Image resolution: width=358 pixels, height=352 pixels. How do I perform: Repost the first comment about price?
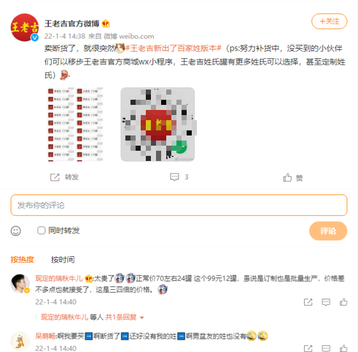[308, 302]
